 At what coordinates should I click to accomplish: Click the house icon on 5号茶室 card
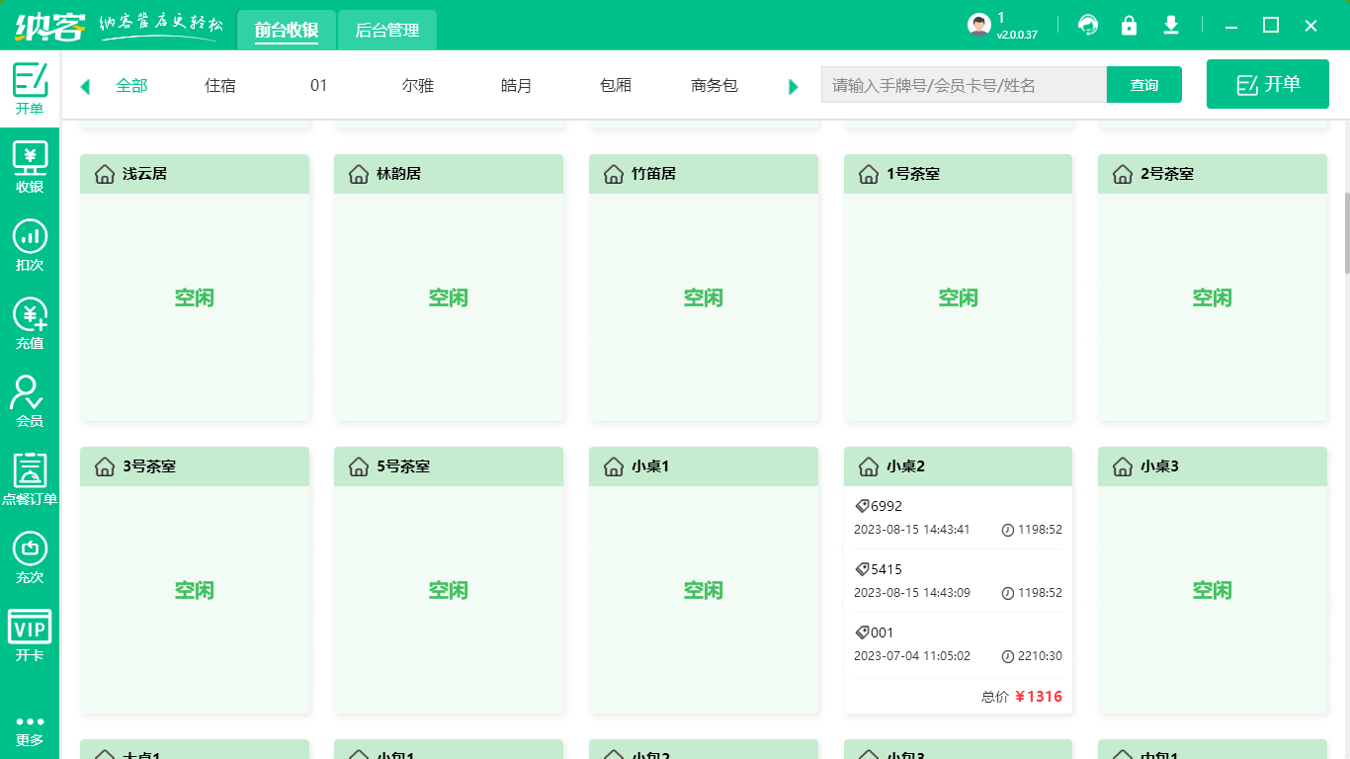pyautogui.click(x=359, y=466)
